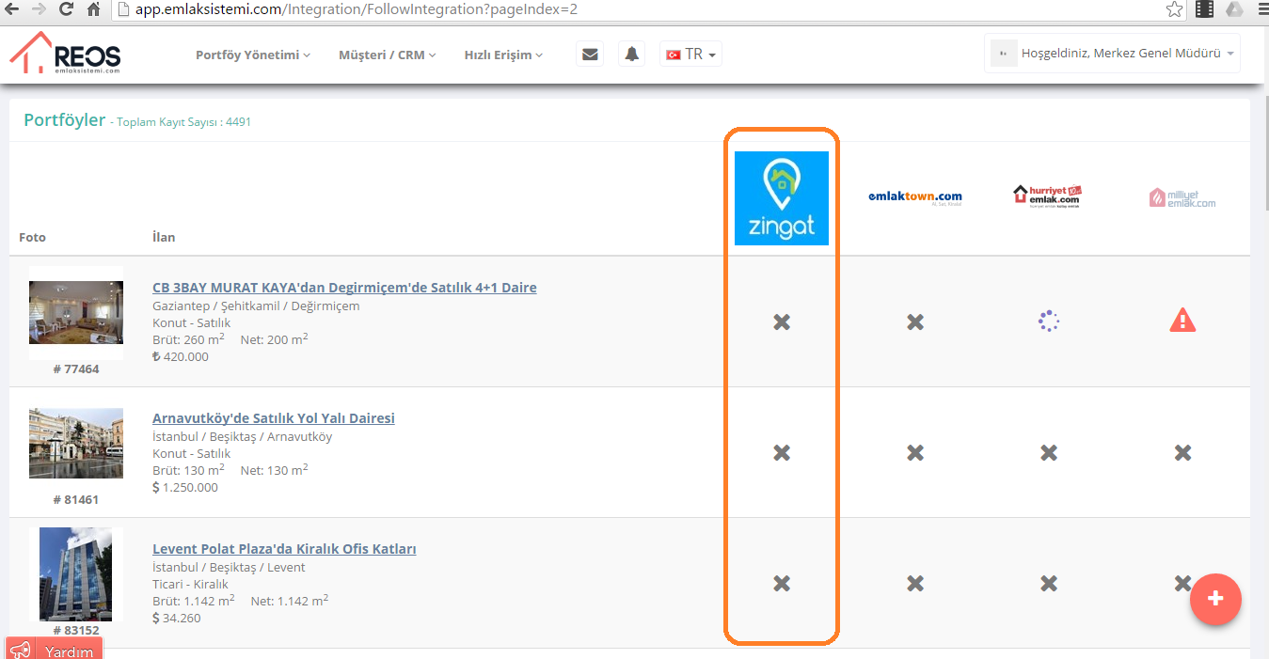Click the Levent Polat Plaza listing thumbnail

pos(76,573)
